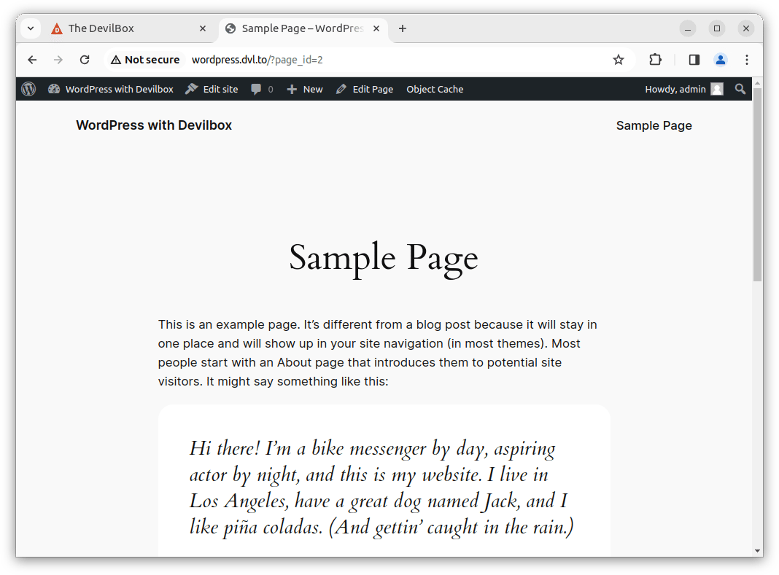The image size is (779, 575).
Task: Toggle the browser side panel
Action: point(694,60)
